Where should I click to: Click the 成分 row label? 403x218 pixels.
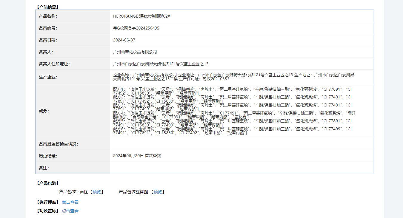click(x=44, y=111)
